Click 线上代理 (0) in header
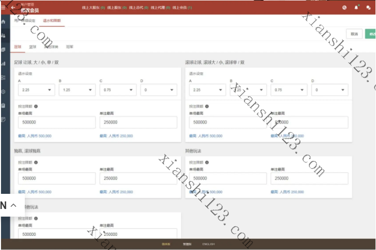This screenshot has width=376, height=250. [x=160, y=8]
